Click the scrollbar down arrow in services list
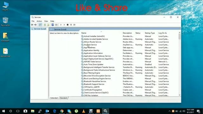The image size is (203, 114). coord(180,95)
